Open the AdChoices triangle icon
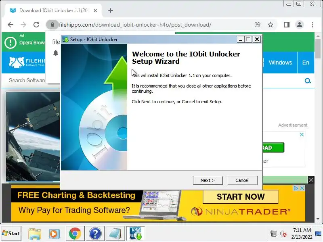Viewport: 323px width, 242px height. click(x=296, y=188)
